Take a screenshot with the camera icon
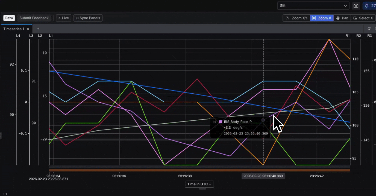The image size is (376, 196). coord(356,5)
